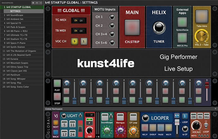The width and height of the screenshot is (218, 139).
Task: Toggle channel 9 red pad in mixer
Action: pyautogui.click(x=198, y=91)
